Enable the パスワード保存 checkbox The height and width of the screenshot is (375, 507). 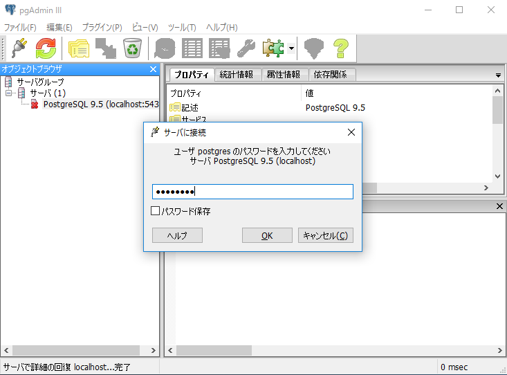coord(155,211)
